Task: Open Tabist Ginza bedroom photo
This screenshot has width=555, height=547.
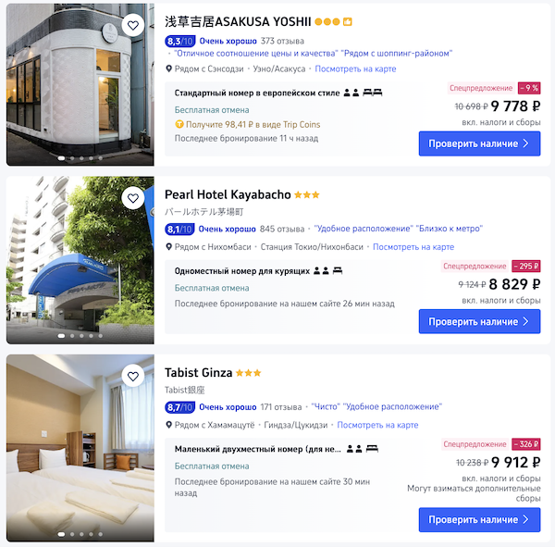Action: click(80, 448)
